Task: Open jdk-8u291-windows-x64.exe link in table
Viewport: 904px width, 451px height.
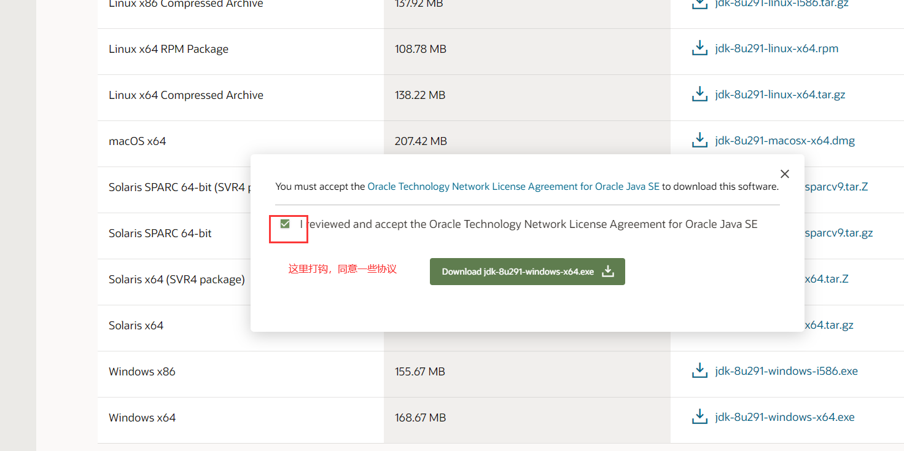Action: pyautogui.click(x=785, y=417)
